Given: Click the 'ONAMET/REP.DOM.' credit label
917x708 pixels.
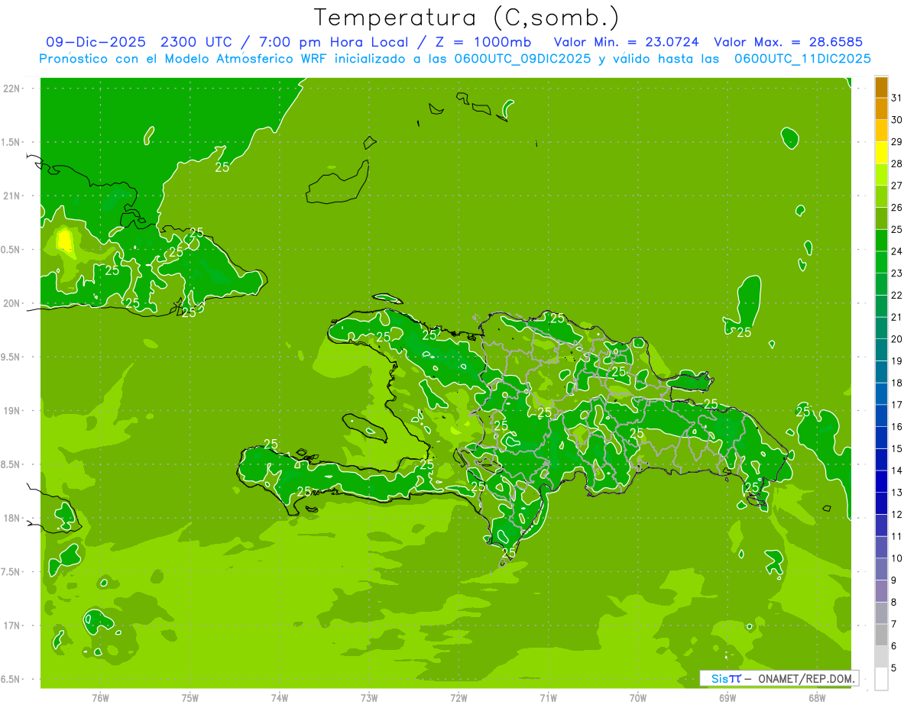Looking at the screenshot, I should [x=805, y=678].
